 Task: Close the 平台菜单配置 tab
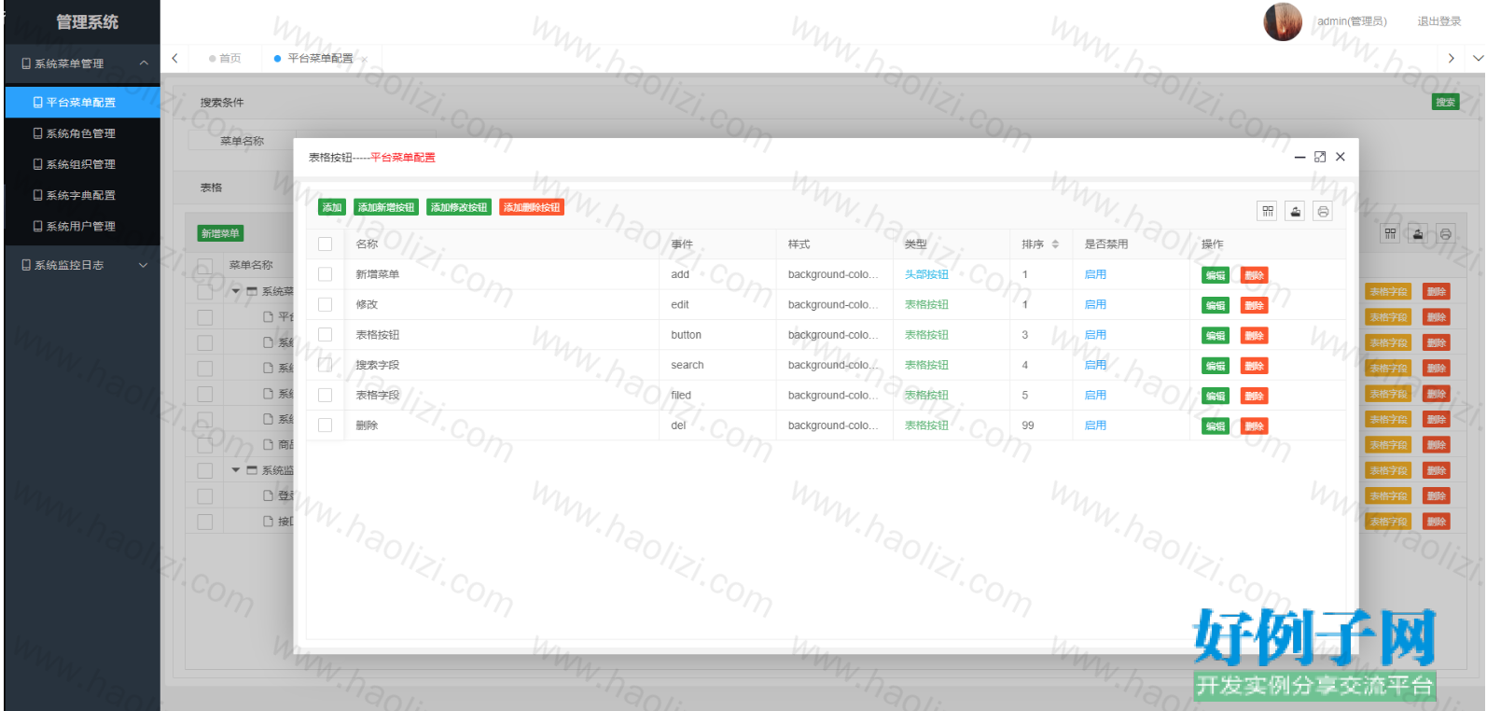click(x=365, y=59)
